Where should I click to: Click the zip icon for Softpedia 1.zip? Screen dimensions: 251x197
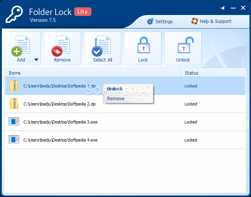[14, 86]
